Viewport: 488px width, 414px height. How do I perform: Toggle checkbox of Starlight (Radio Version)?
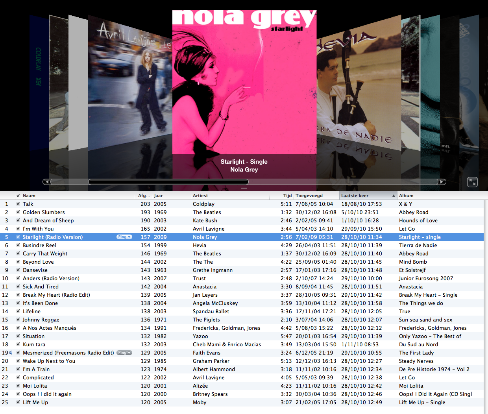pyautogui.click(x=18, y=237)
